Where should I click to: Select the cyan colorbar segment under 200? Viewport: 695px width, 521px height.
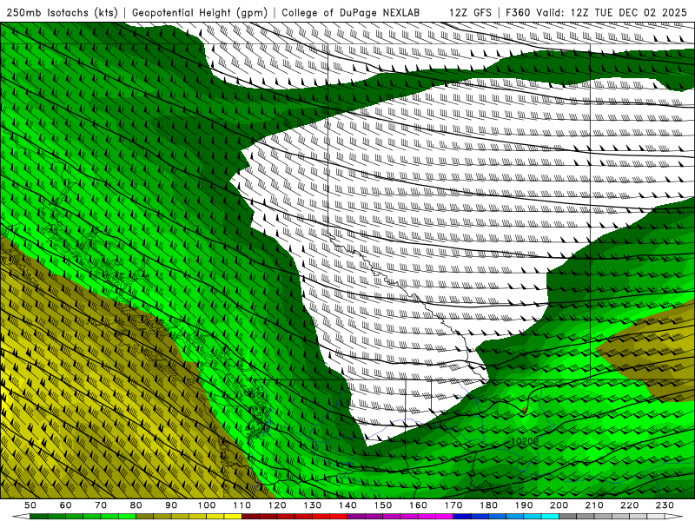pyautogui.click(x=550, y=517)
